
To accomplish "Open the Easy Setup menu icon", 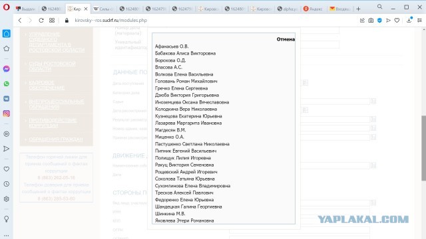I will click(x=419, y=21).
